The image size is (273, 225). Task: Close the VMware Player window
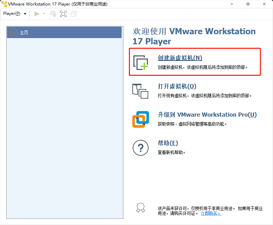tap(264, 4)
